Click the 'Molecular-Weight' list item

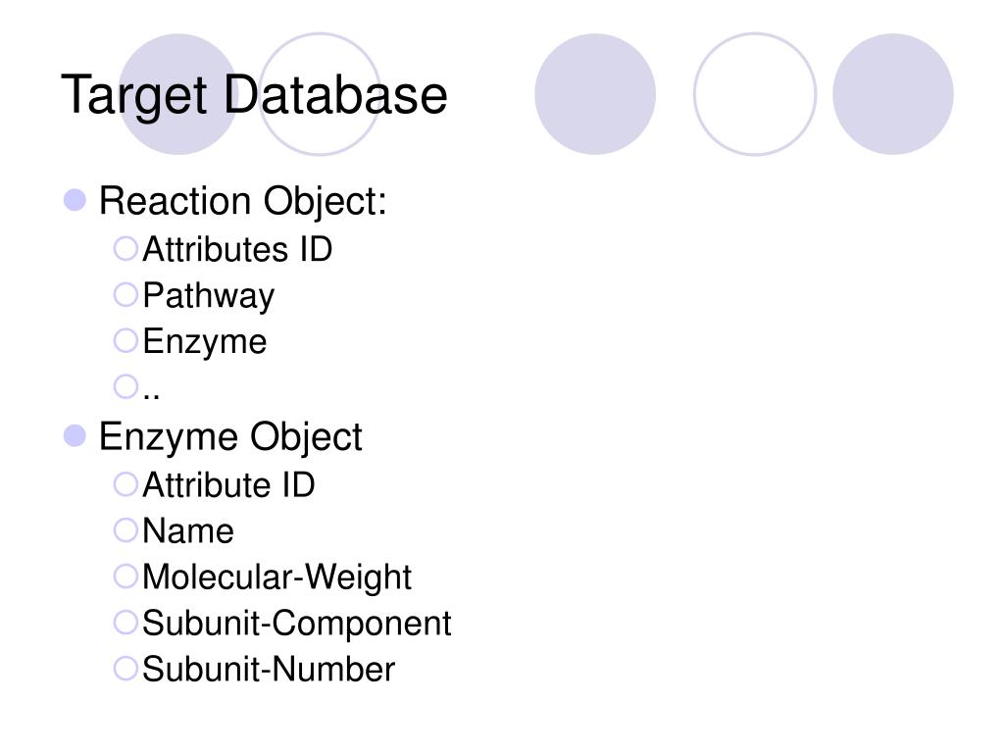point(276,577)
